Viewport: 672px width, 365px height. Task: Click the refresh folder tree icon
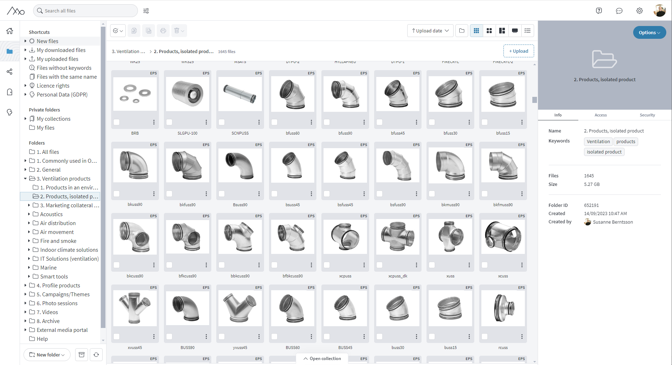pos(96,355)
